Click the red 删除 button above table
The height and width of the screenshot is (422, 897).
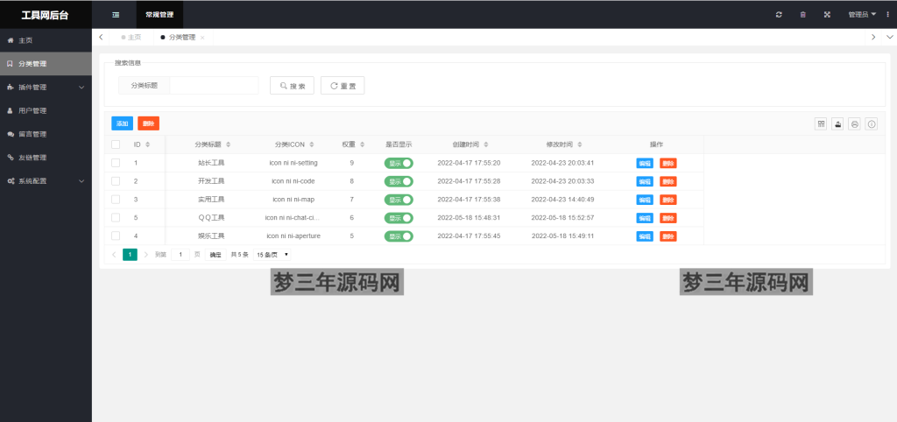click(149, 123)
